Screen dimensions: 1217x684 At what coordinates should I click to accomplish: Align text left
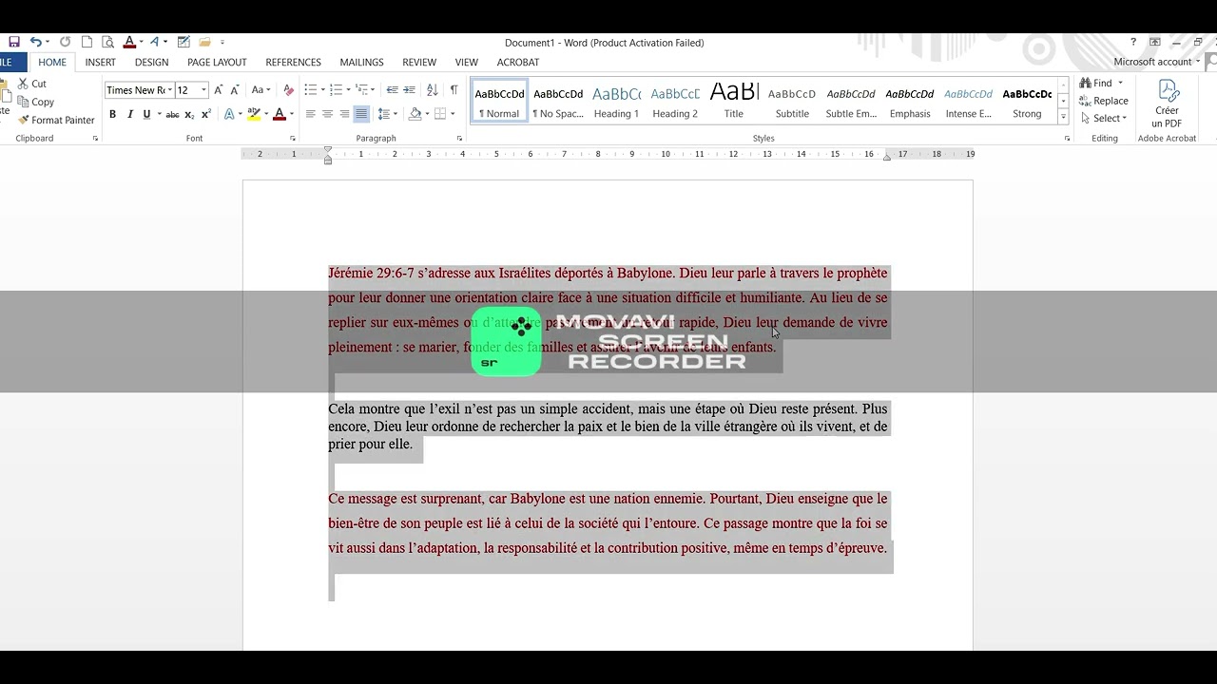point(310,114)
